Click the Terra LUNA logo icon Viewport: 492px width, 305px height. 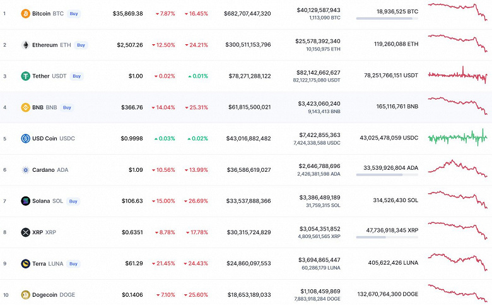point(25,263)
